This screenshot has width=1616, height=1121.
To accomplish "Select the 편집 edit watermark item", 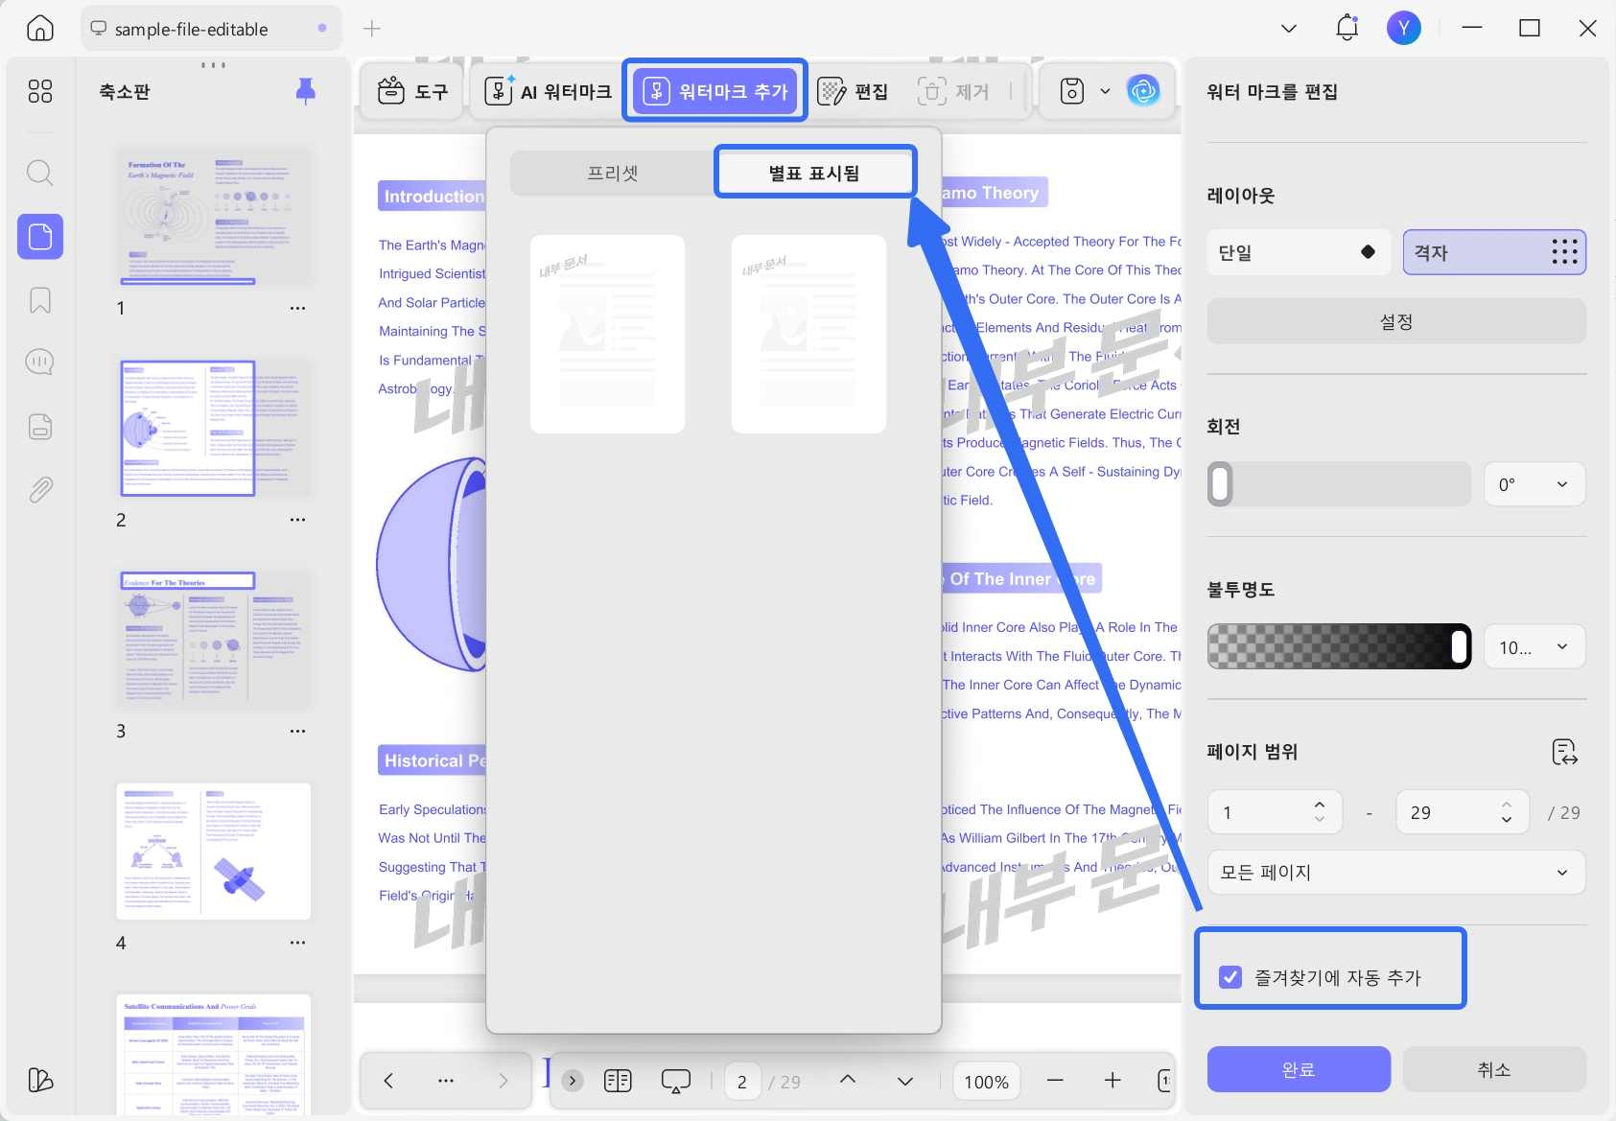I will (x=853, y=91).
